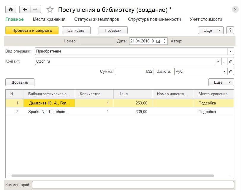The image size is (242, 192).
Task: Open the Контакт selection ellipsis button
Action: coord(224,61)
